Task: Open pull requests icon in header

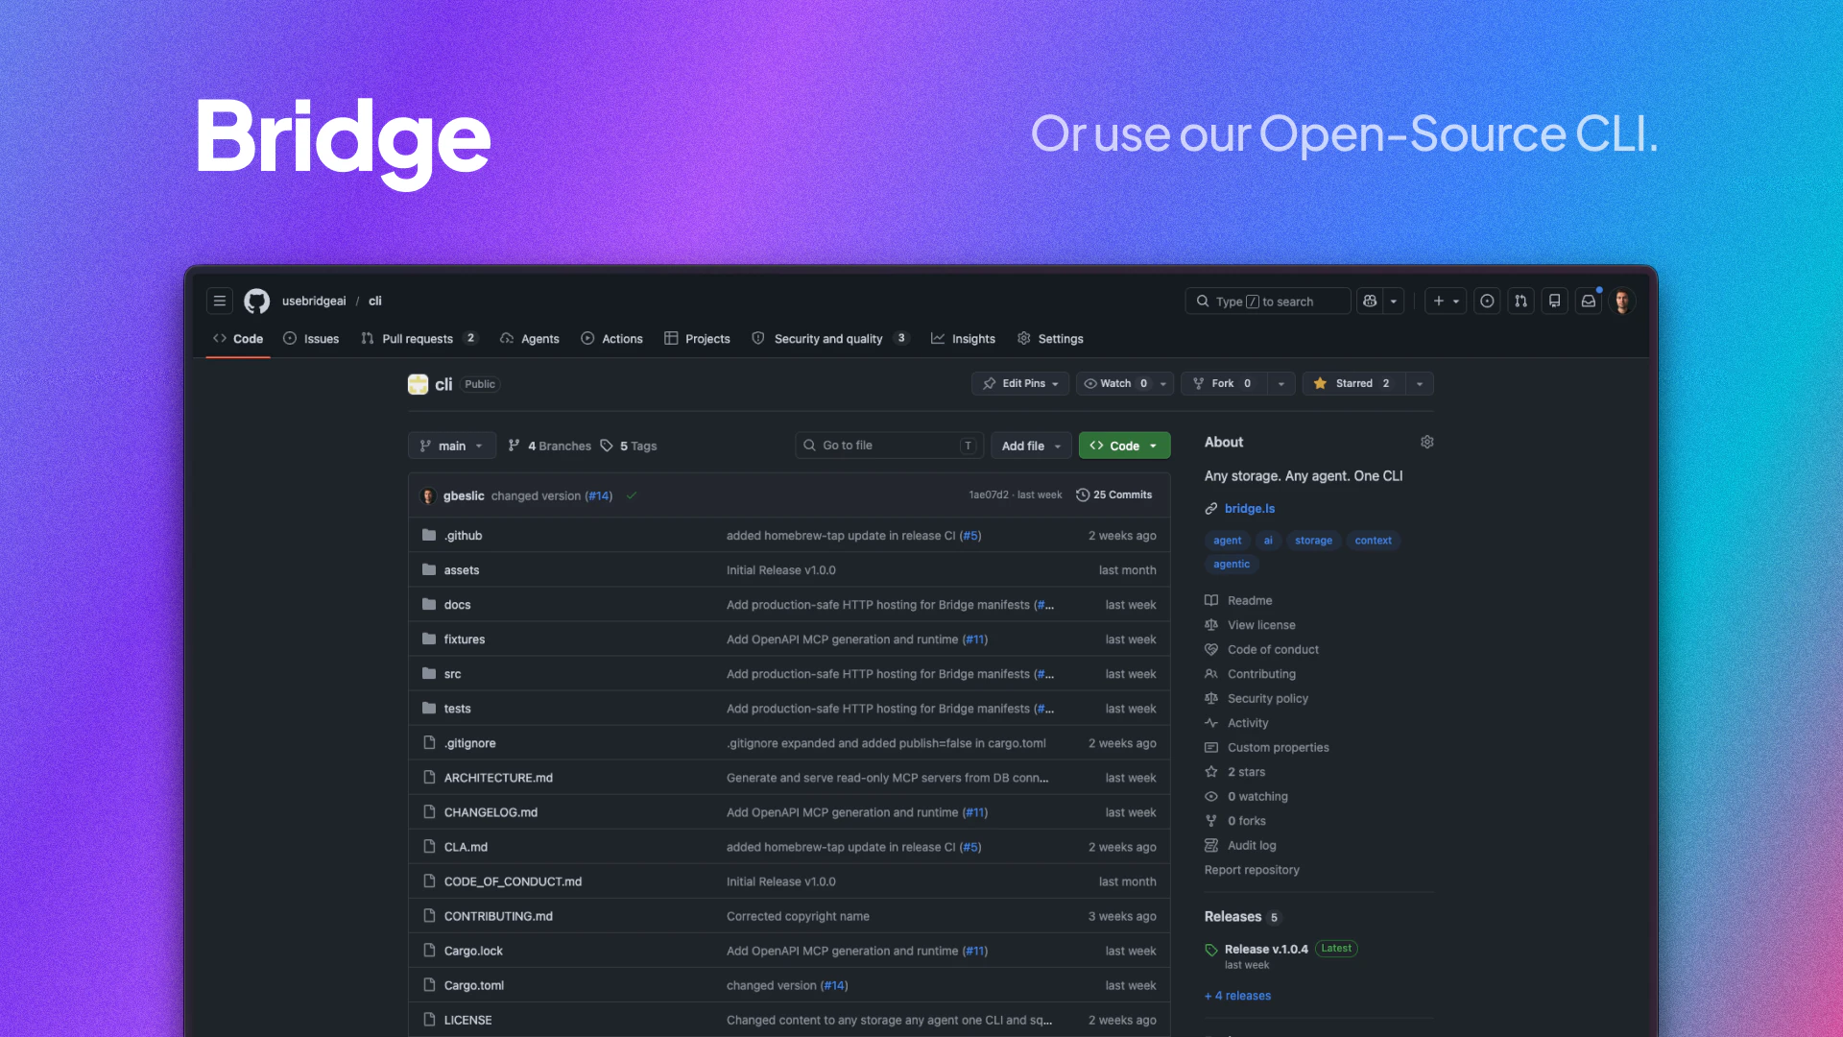Action: [1520, 301]
